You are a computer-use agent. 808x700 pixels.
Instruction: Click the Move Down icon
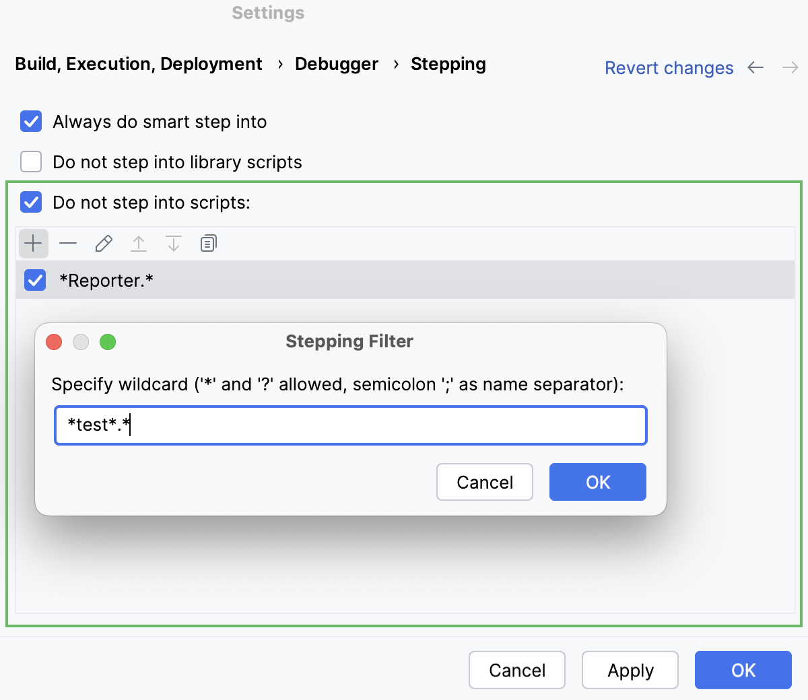click(173, 243)
